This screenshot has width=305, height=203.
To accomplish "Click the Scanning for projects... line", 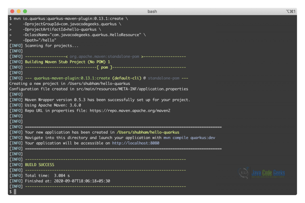I will click(52, 46).
